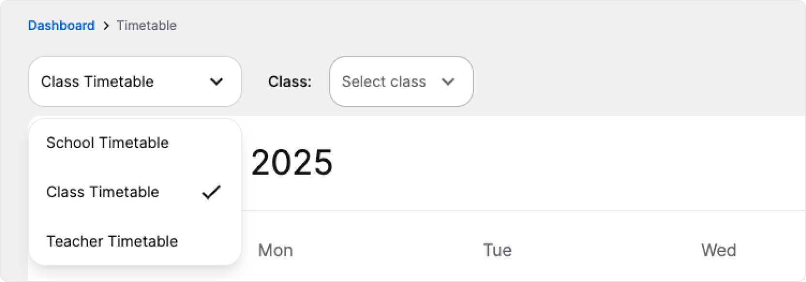Open the Dashboard link
Screen dimensions: 806x282
61,25
